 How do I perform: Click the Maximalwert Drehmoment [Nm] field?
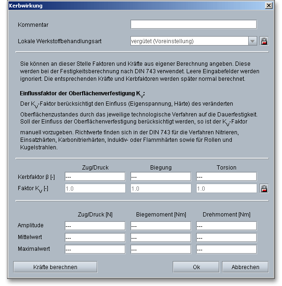226,249
